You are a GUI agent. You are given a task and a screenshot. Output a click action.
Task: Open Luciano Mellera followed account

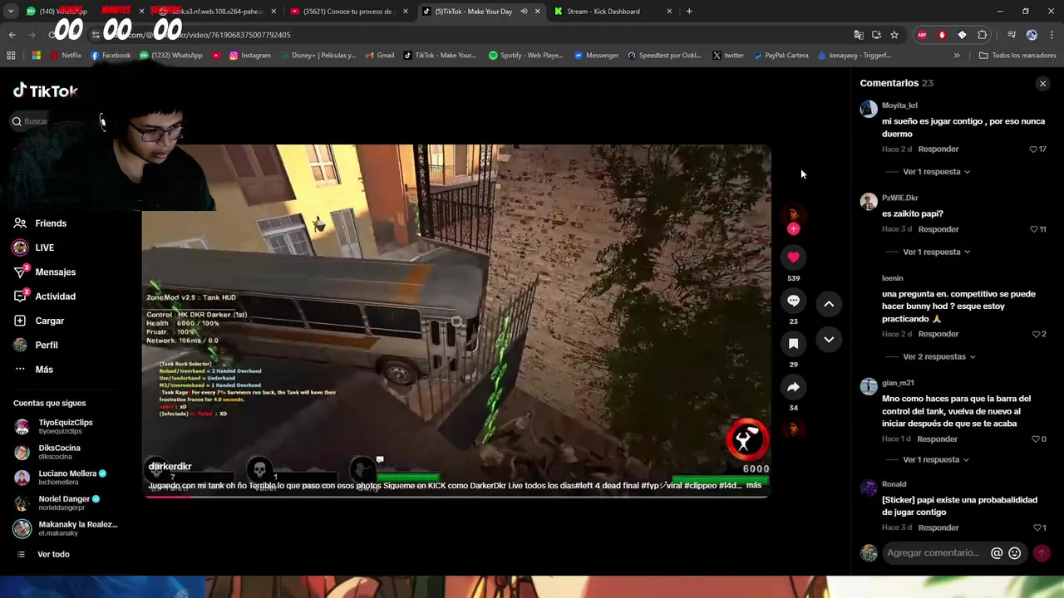point(60,478)
